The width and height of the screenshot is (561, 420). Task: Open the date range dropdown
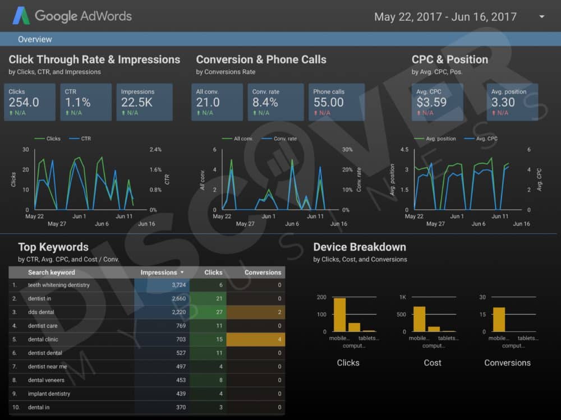(542, 16)
